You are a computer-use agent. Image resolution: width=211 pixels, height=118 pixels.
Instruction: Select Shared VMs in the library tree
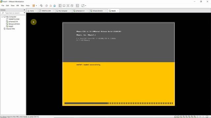10,29
